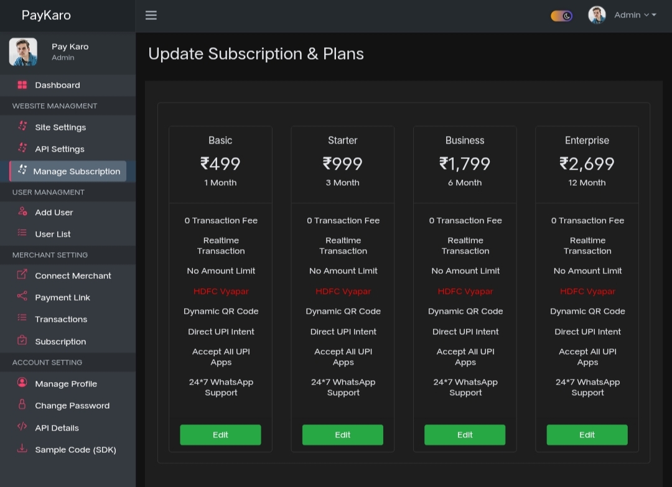Click the Dashboard grid icon
The width and height of the screenshot is (672, 487).
pyautogui.click(x=22, y=85)
